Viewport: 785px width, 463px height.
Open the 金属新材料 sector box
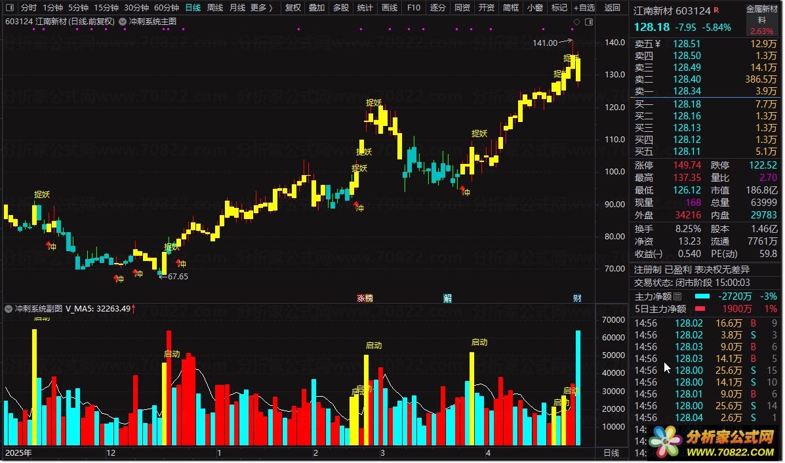point(761,20)
